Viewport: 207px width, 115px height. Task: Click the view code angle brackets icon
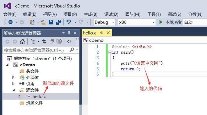[69, 42]
